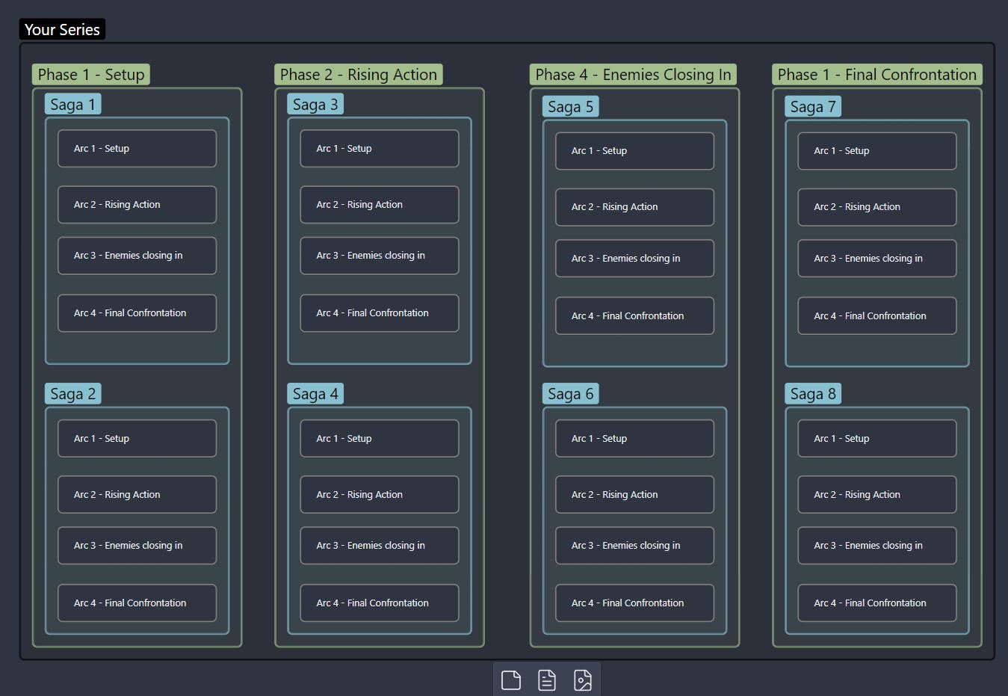Click the Saga 1 label
Image resolution: width=1008 pixels, height=696 pixels.
tap(72, 105)
